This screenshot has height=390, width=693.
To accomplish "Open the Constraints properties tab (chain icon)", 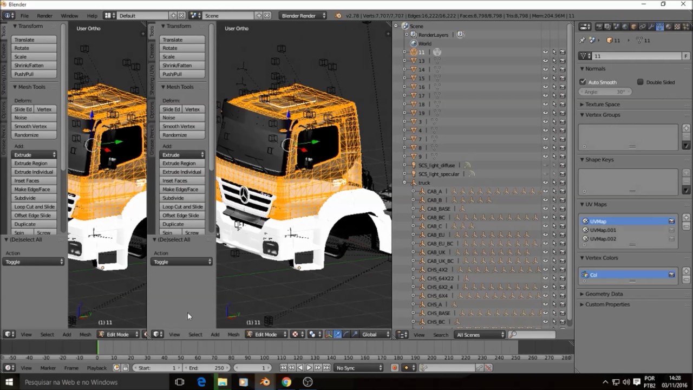I will coord(642,26).
